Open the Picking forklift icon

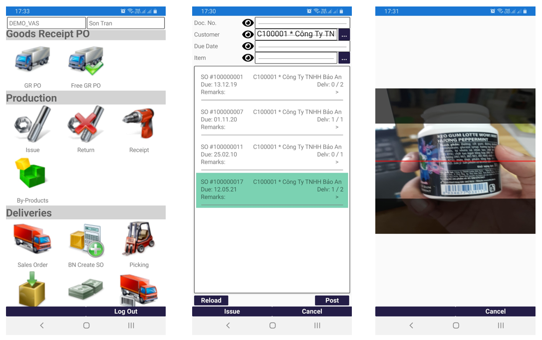[x=139, y=239]
